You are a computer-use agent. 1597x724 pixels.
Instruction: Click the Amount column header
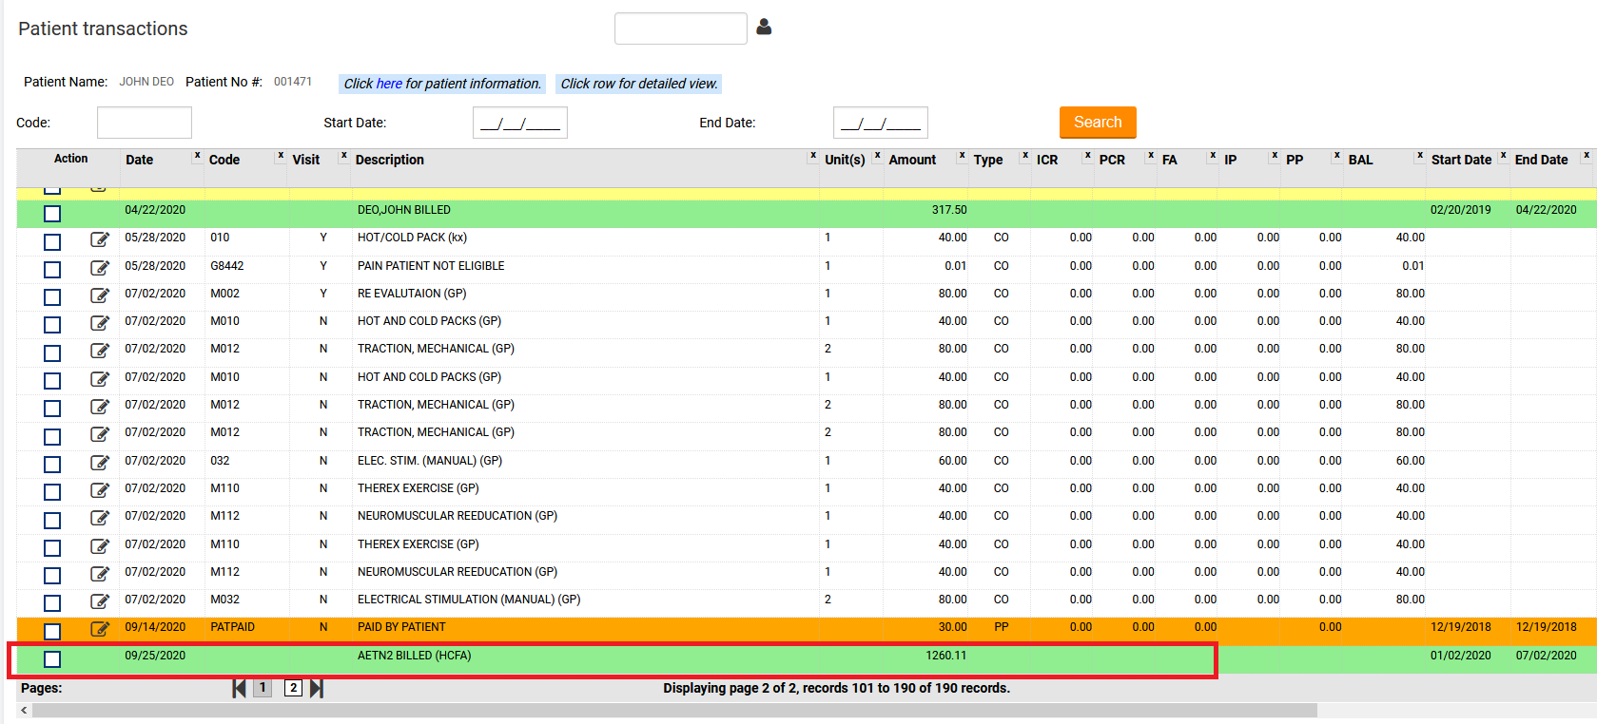coord(912,160)
